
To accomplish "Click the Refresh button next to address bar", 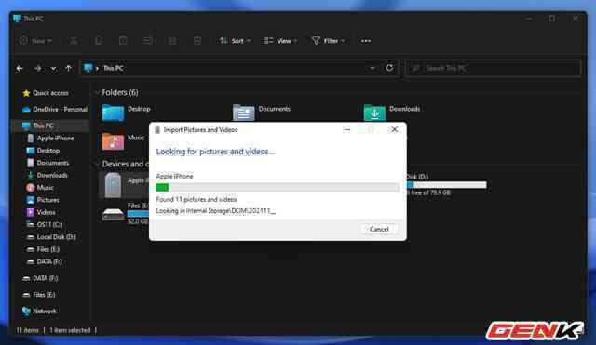I will pos(389,68).
